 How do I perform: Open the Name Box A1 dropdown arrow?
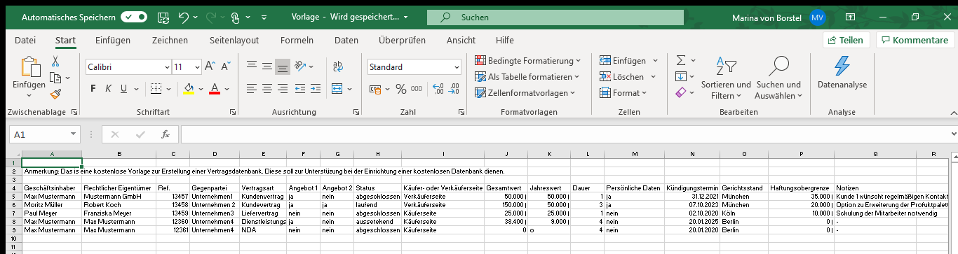[x=73, y=134]
